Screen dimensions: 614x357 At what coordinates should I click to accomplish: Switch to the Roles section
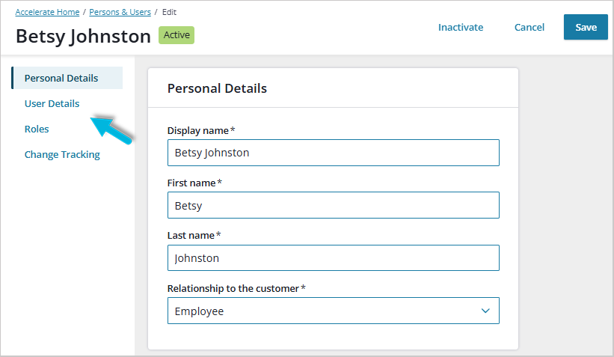tap(37, 129)
